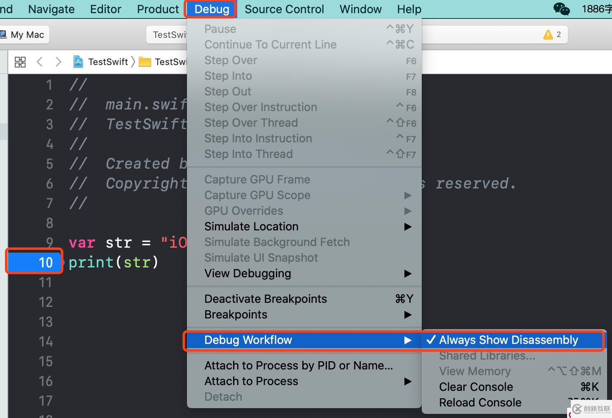Viewport: 612px width, 418px height.
Task: Expand the Breakpoints submenu
Action: (x=304, y=314)
